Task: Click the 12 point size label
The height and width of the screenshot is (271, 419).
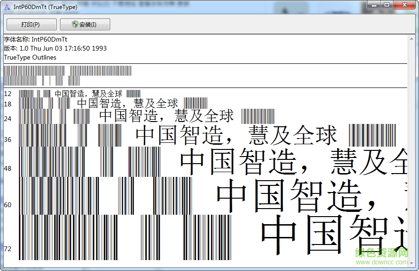Action: tap(8, 94)
